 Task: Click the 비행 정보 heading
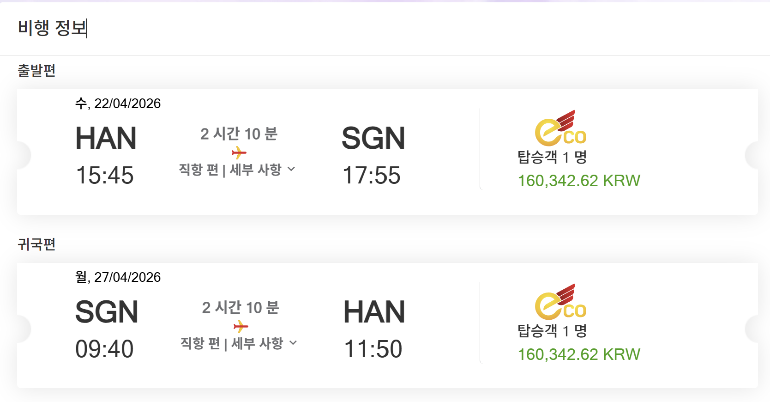[x=52, y=28]
